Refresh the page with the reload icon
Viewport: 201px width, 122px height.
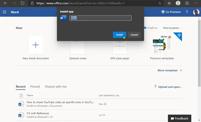tap(22, 3)
